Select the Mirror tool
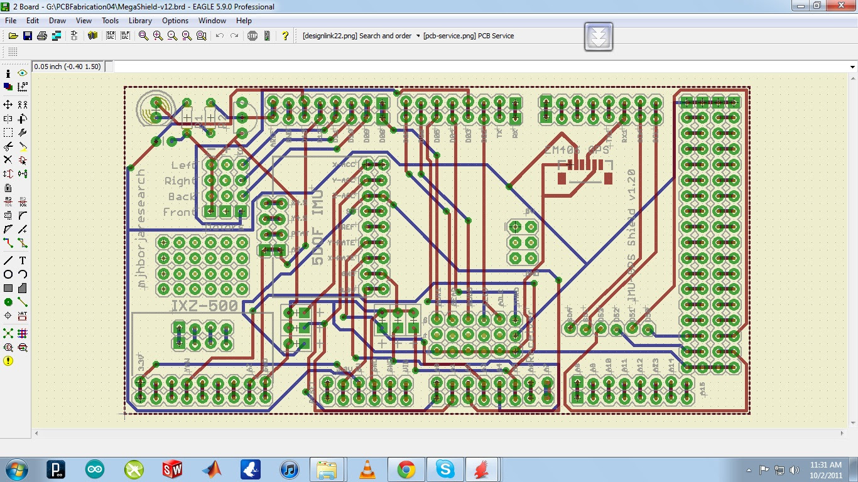This screenshot has width=858, height=482. click(x=8, y=118)
